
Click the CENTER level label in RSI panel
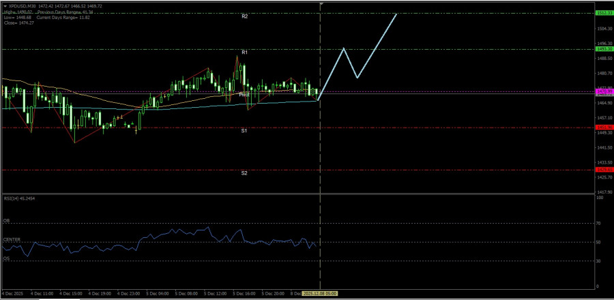[11, 239]
